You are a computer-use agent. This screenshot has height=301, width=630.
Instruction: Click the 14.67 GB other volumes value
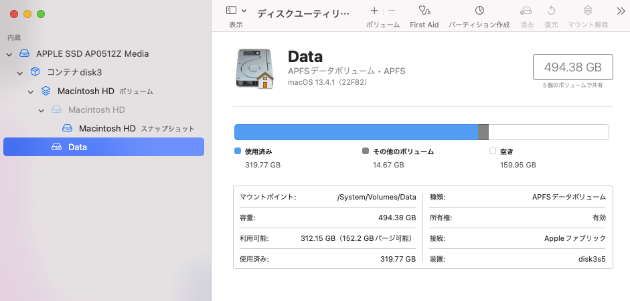point(388,165)
